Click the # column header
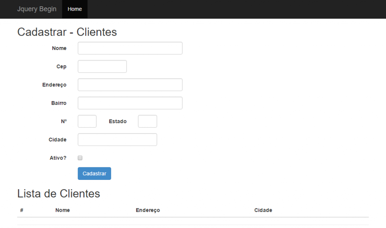Screen dimensions: 386x228 coord(21,210)
